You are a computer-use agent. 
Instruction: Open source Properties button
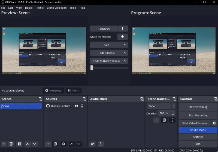[x=53, y=91]
